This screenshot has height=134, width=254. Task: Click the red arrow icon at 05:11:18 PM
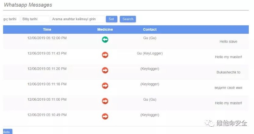click(105, 86)
